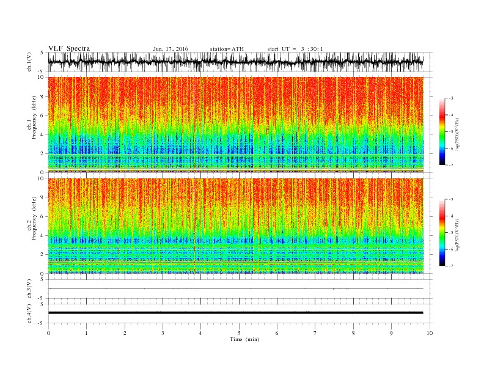This screenshot has height=374, width=484.
Task: Click the "4" kHz tick on ch.2 spectrogram
Action: [42, 235]
